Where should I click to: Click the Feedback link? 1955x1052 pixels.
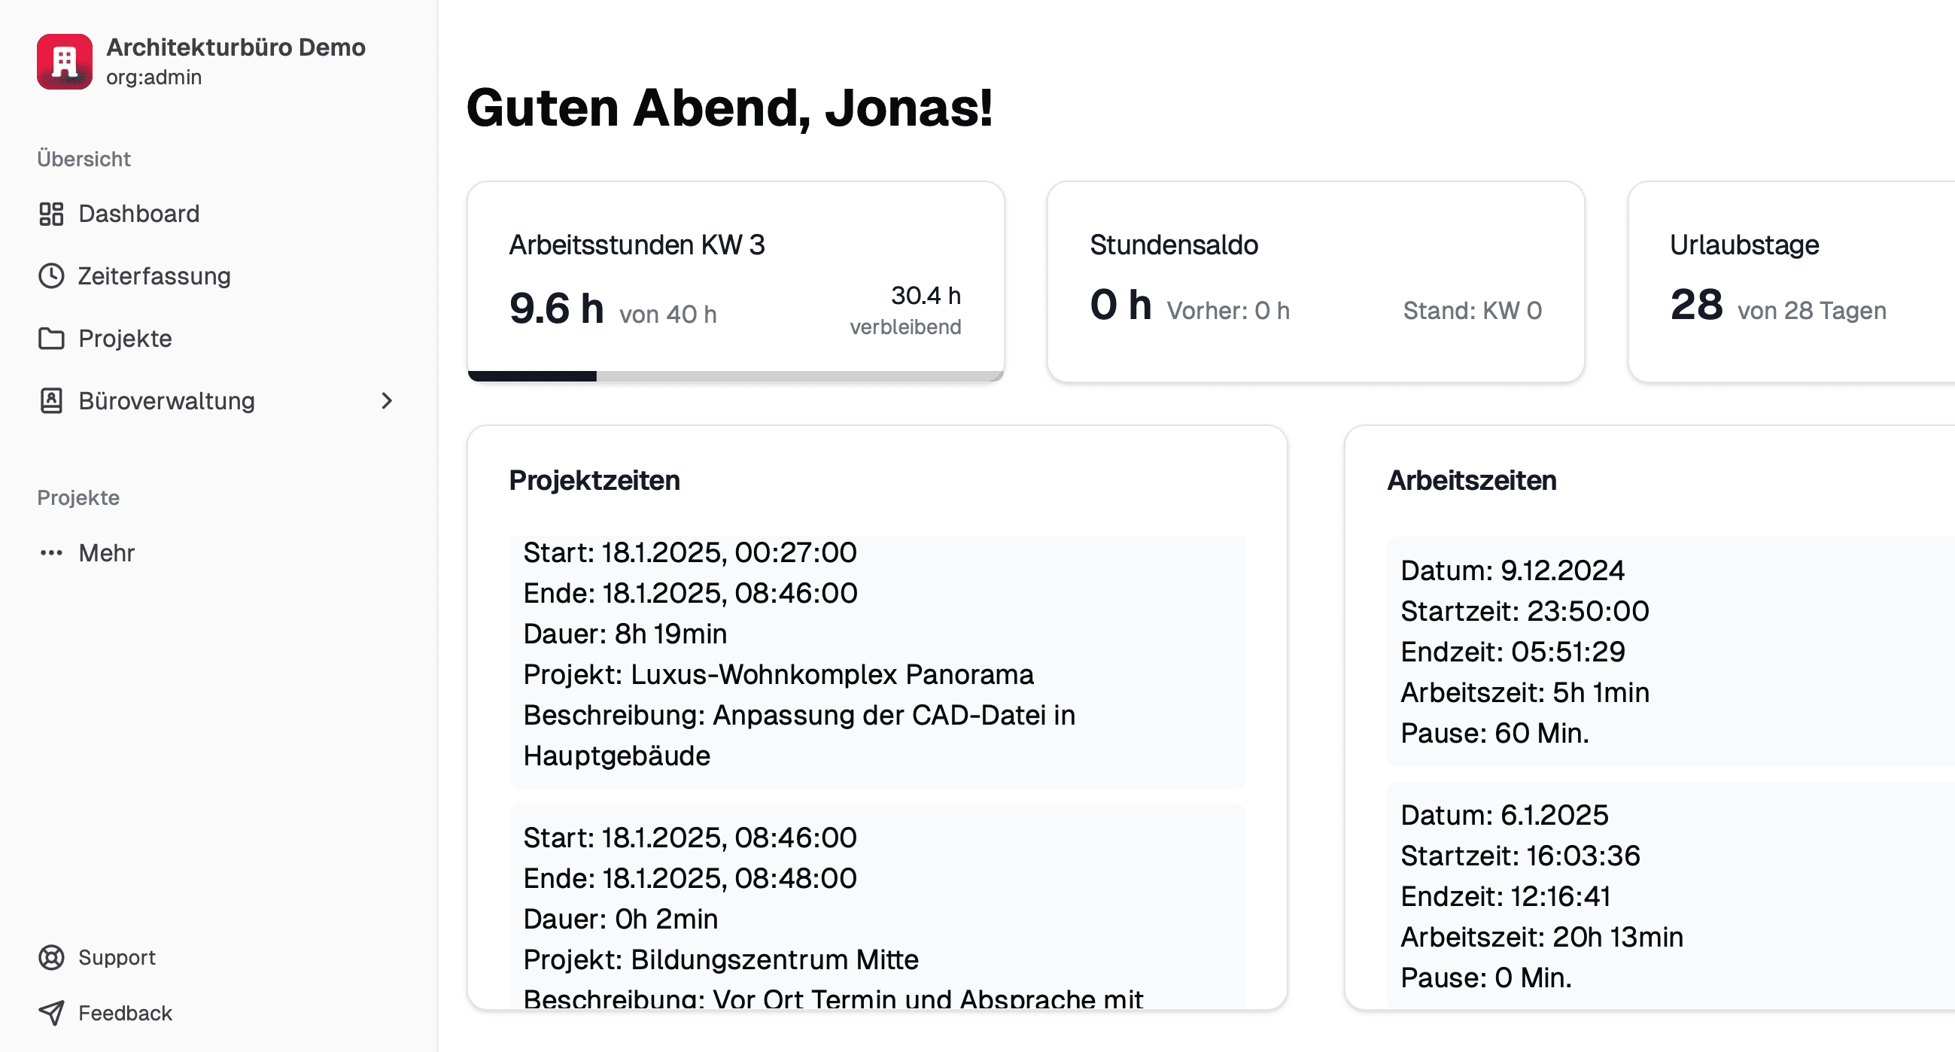pos(125,1014)
